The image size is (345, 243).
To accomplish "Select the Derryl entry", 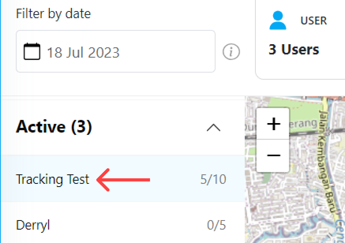I will pyautogui.click(x=33, y=226).
